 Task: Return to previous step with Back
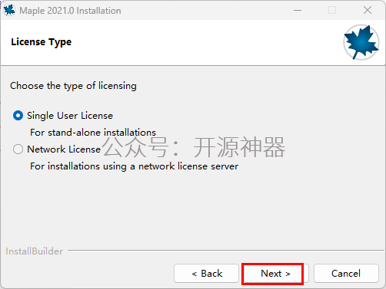[206, 274]
